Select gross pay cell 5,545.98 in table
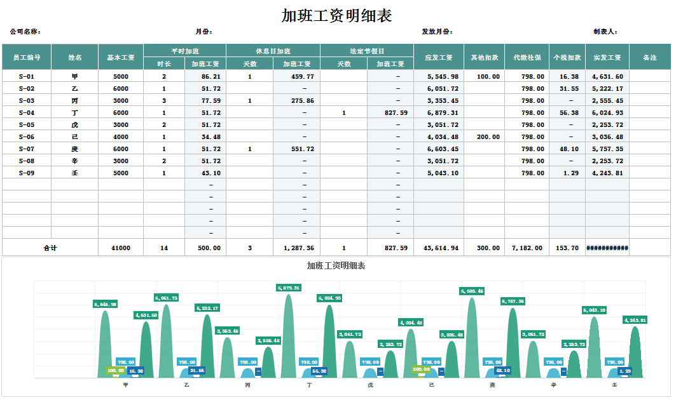The image size is (676, 400). point(438,76)
